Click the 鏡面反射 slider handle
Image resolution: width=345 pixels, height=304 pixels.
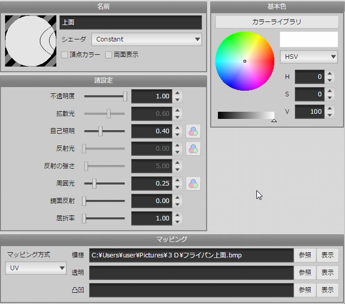click(x=84, y=201)
